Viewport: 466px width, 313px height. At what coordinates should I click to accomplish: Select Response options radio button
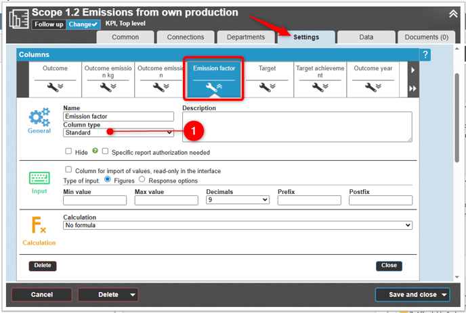(x=142, y=179)
